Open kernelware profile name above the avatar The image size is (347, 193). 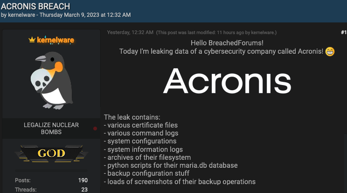[x=55, y=40]
